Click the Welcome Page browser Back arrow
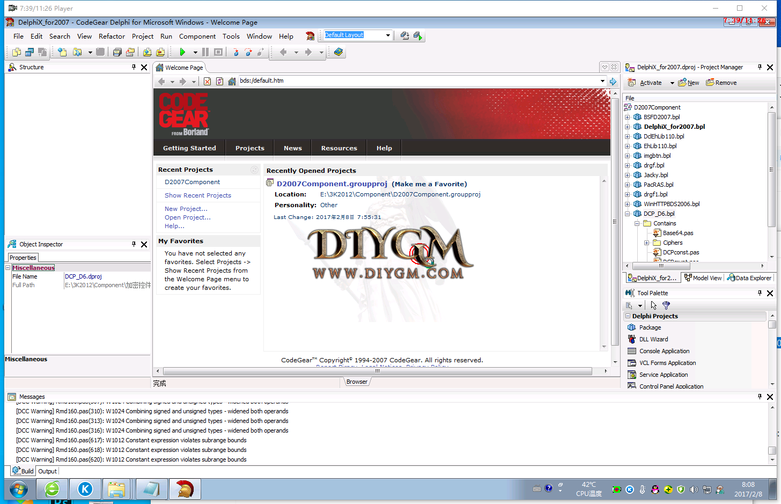 point(161,82)
